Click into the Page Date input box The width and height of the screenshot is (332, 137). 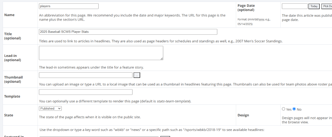(294, 6)
